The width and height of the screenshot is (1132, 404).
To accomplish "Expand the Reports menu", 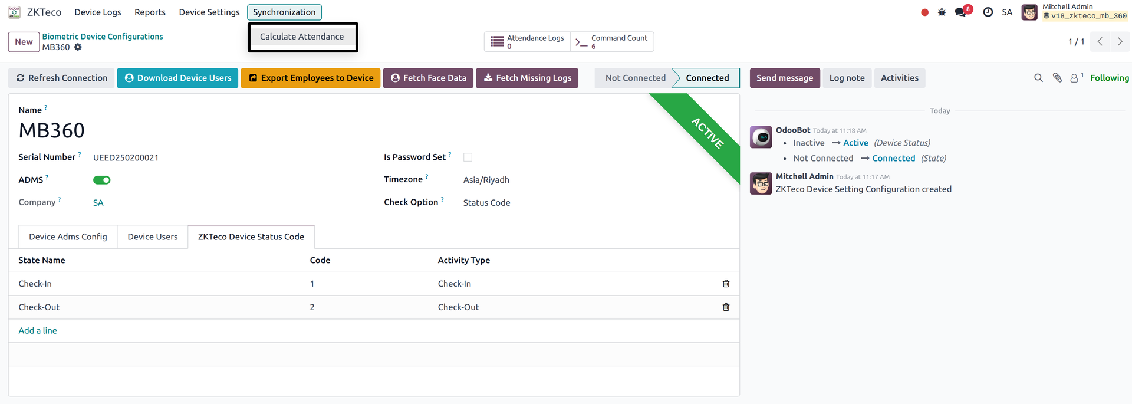I will click(150, 12).
